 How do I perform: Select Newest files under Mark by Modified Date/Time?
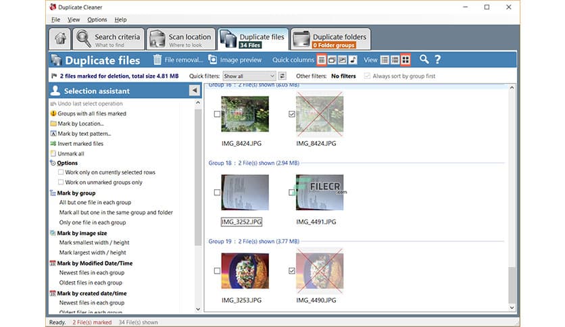tap(92, 273)
